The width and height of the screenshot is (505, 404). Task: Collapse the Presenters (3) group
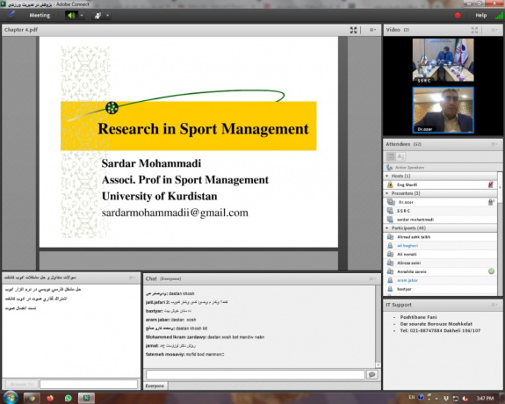click(x=386, y=193)
